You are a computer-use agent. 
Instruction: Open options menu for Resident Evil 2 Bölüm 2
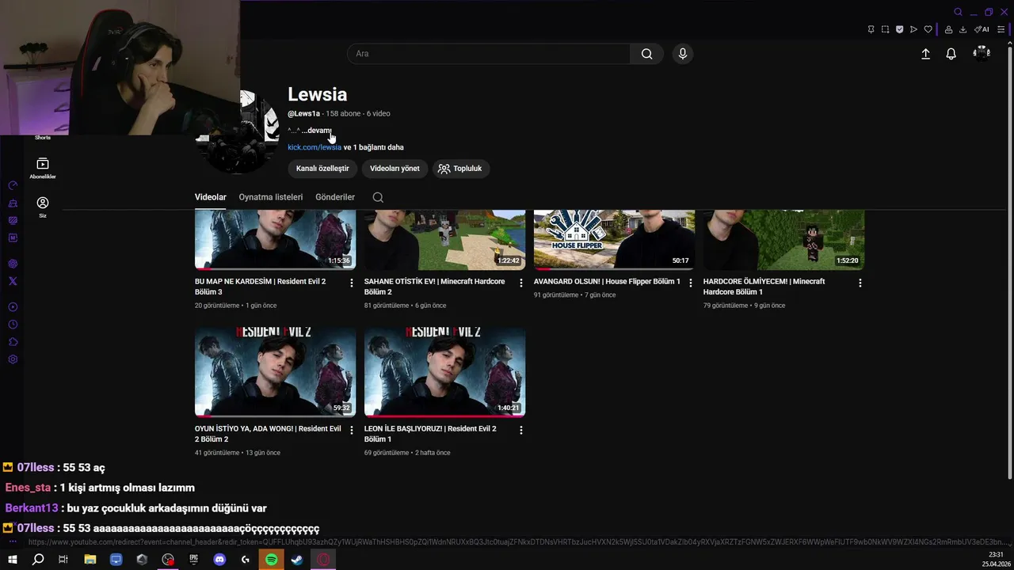point(352,430)
